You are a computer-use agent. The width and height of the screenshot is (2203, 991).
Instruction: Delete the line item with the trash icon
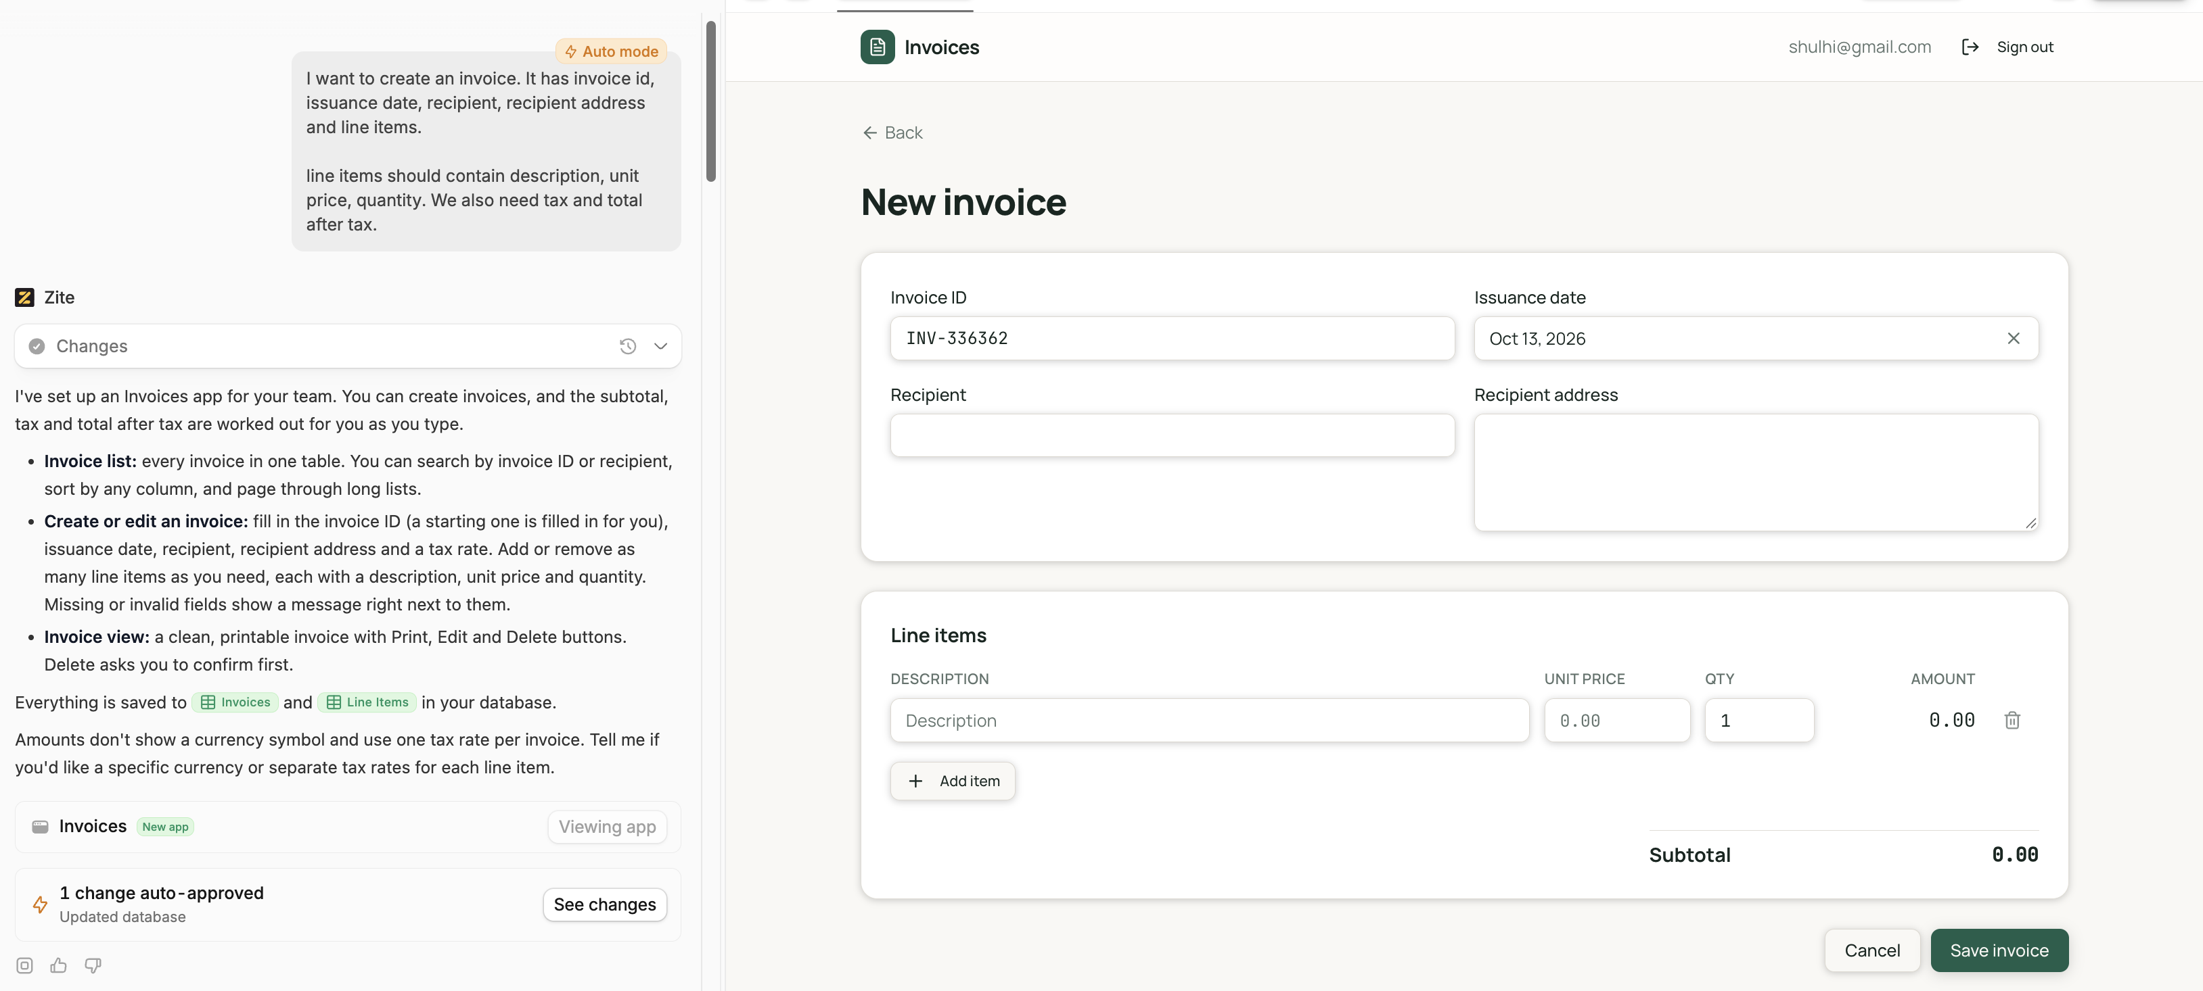click(x=2012, y=720)
